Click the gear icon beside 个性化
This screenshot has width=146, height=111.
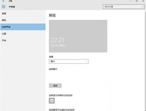point(4,7)
